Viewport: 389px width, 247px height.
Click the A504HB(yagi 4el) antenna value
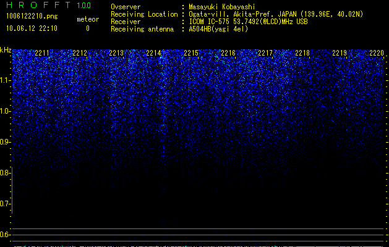218,29
